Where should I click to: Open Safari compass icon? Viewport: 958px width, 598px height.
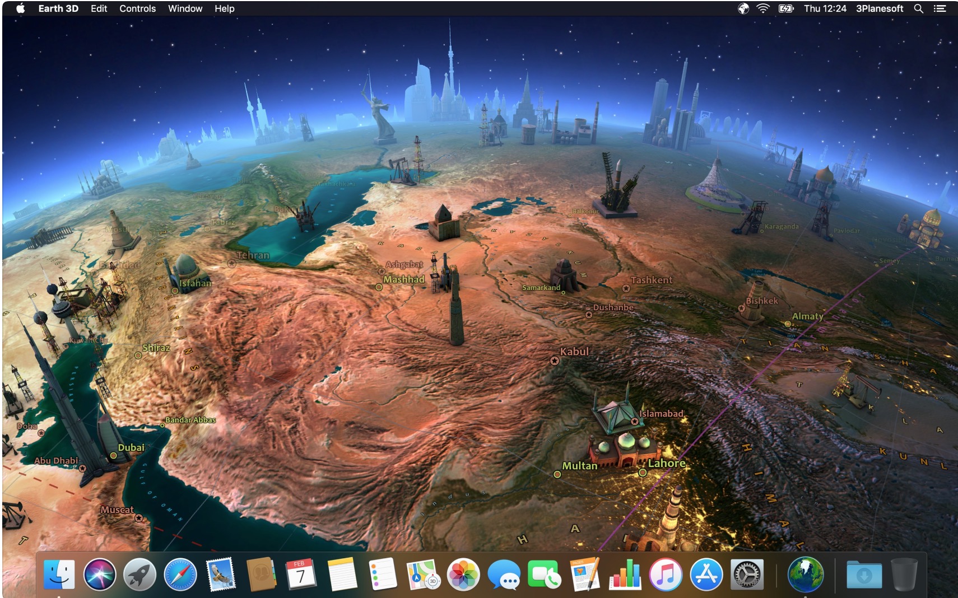pos(180,574)
